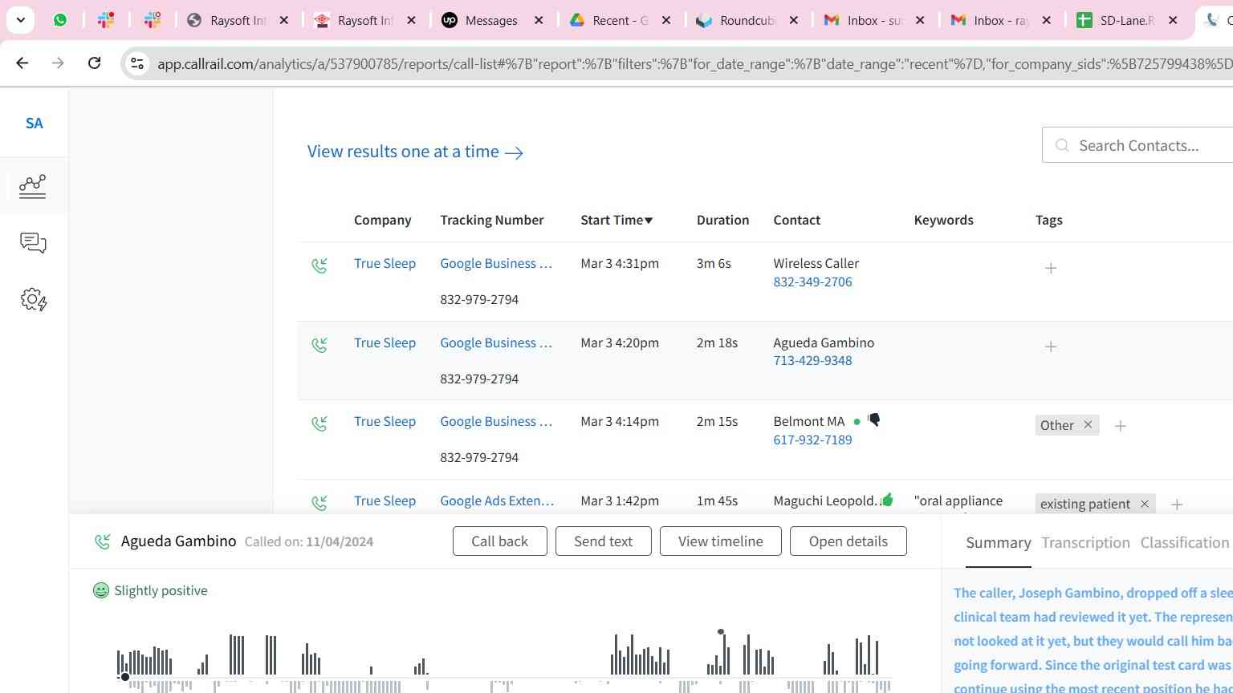1233x693 pixels.
Task: Open the settings gear icon in sidebar
Action: coord(34,300)
